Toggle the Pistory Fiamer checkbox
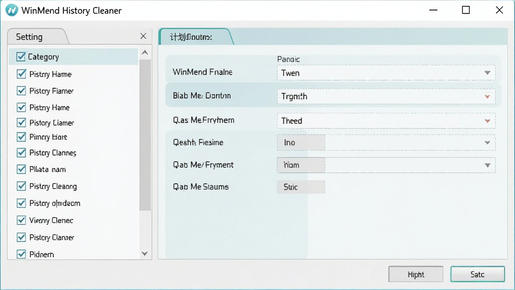 click(21, 91)
